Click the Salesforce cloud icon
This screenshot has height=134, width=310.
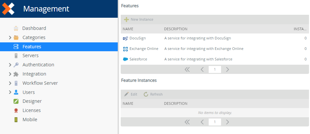[125, 59]
